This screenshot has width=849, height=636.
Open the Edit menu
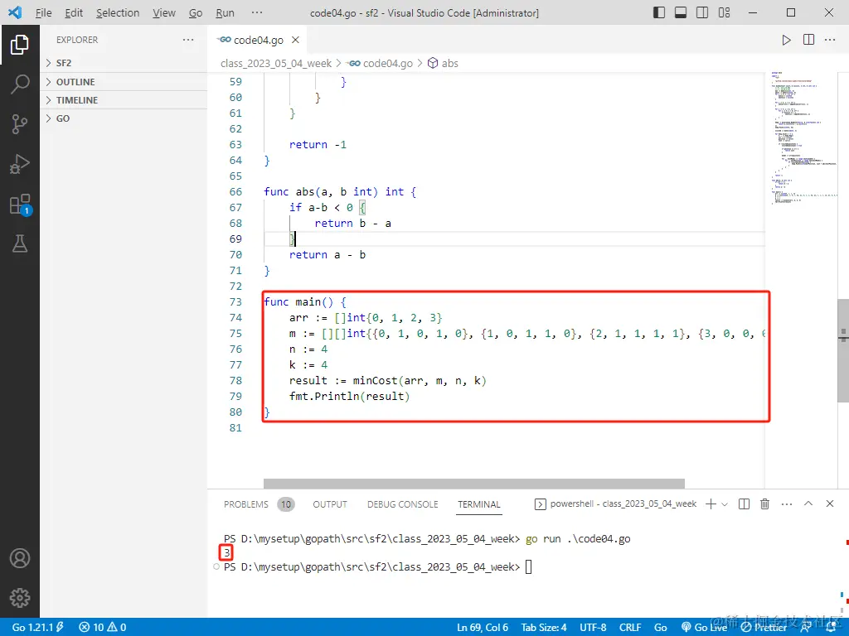tap(74, 12)
